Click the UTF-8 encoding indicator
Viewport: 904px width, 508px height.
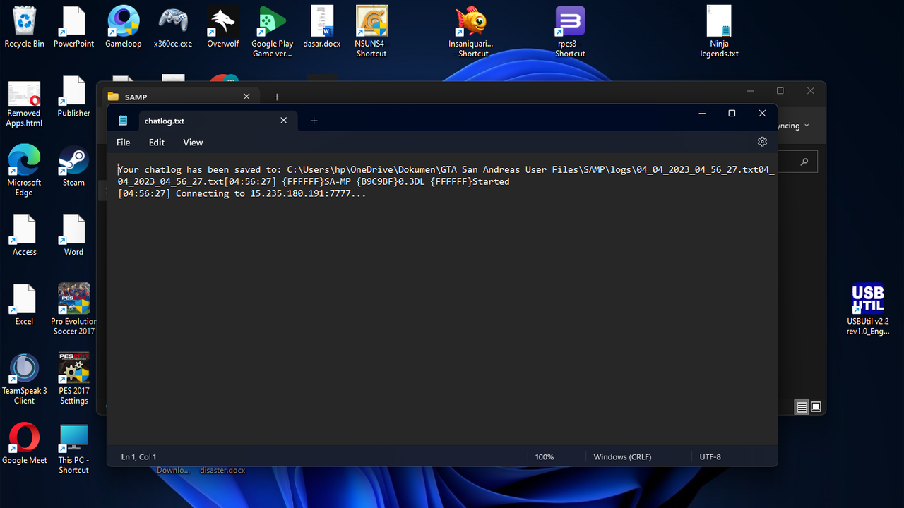click(x=710, y=456)
